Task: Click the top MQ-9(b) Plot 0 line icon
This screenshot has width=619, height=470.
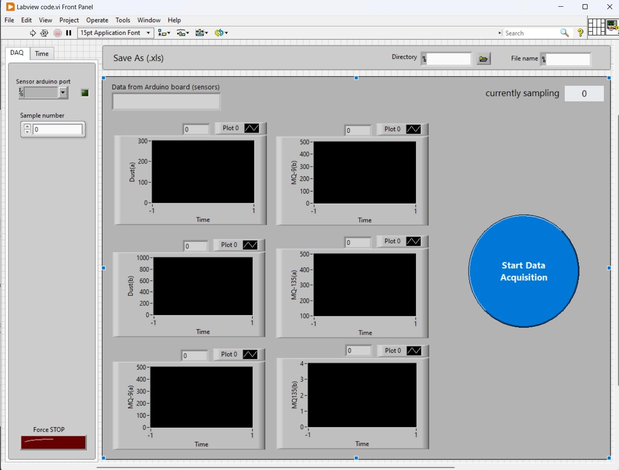Action: pyautogui.click(x=413, y=129)
